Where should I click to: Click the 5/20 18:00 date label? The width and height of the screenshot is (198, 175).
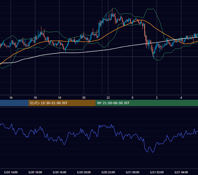click(x=59, y=172)
